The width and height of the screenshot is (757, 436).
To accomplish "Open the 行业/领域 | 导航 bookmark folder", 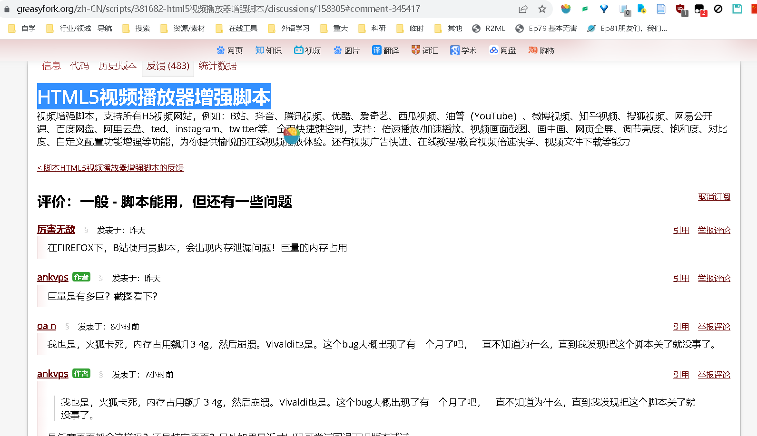I will (x=79, y=29).
